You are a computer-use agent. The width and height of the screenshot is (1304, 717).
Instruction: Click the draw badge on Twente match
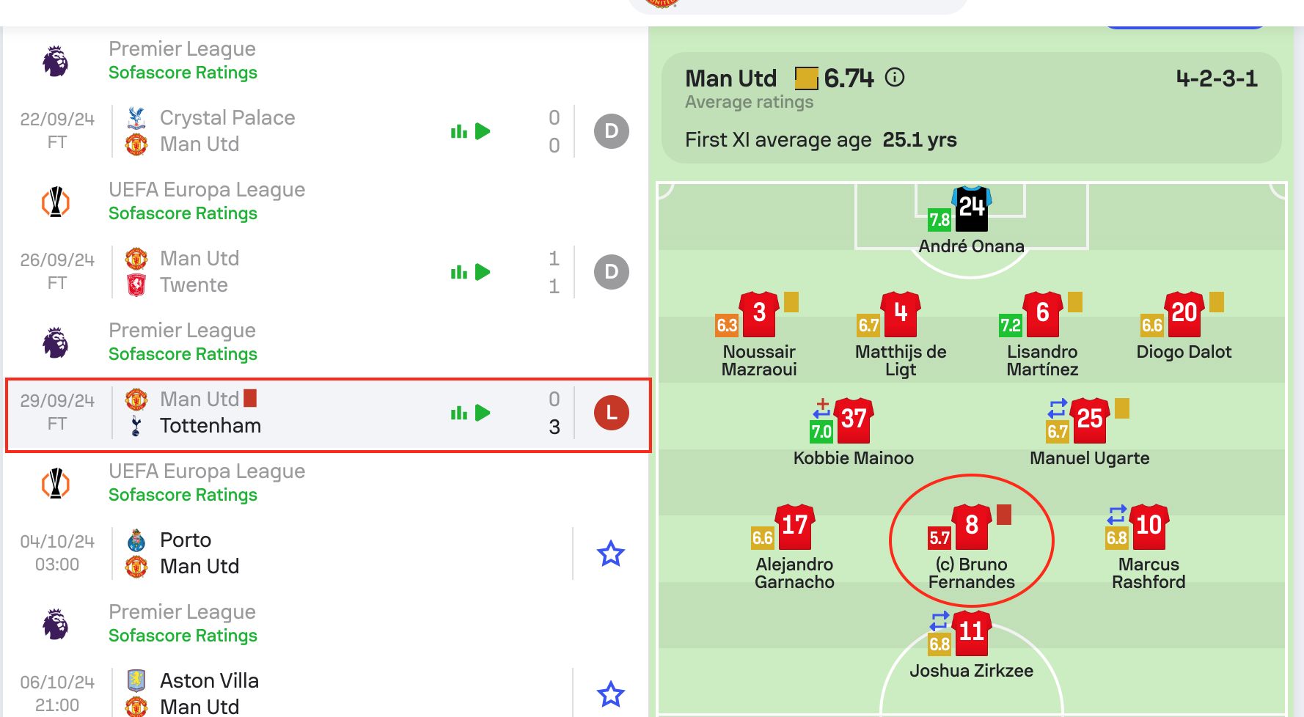(x=612, y=272)
